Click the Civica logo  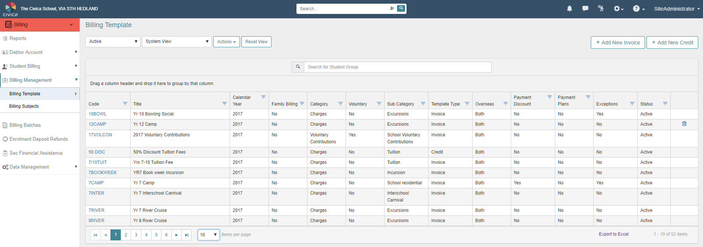click(x=10, y=9)
